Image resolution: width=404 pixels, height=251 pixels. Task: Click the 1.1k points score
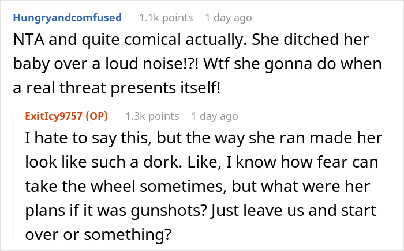pos(166,18)
